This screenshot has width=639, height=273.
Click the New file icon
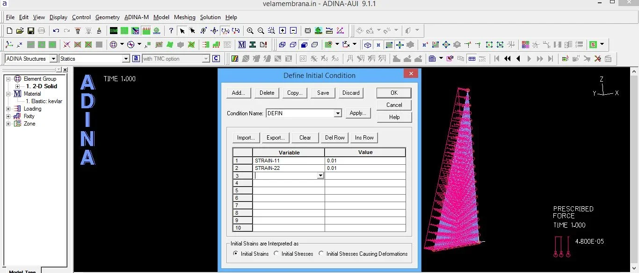pos(9,31)
